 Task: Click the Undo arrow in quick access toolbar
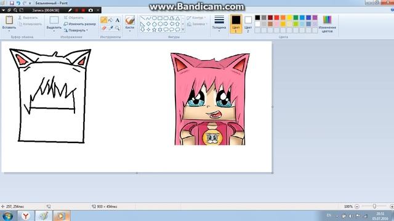pyautogui.click(x=18, y=3)
